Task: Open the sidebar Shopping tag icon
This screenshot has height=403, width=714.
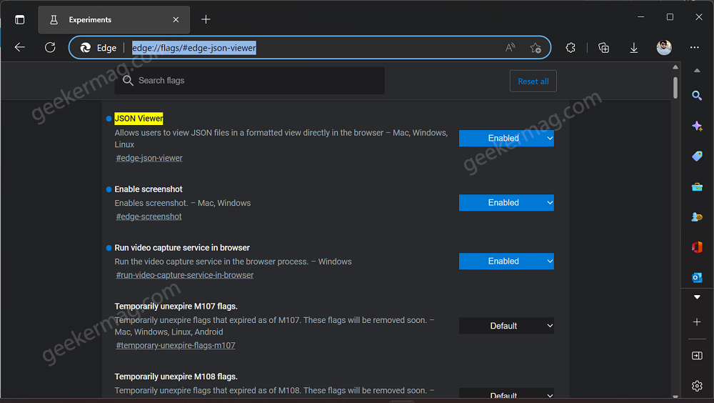Action: 697,156
